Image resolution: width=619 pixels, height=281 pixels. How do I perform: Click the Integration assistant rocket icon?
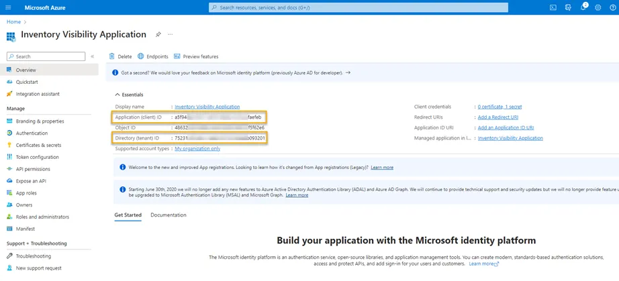9,94
